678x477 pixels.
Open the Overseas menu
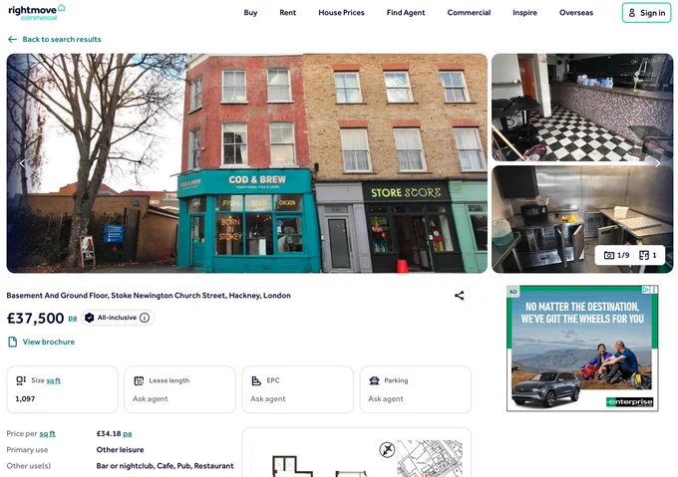click(x=576, y=13)
